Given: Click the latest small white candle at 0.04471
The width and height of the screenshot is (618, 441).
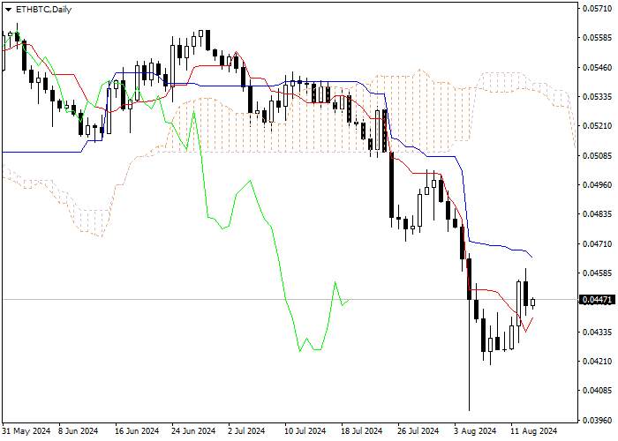Looking at the screenshot, I should pos(533,303).
